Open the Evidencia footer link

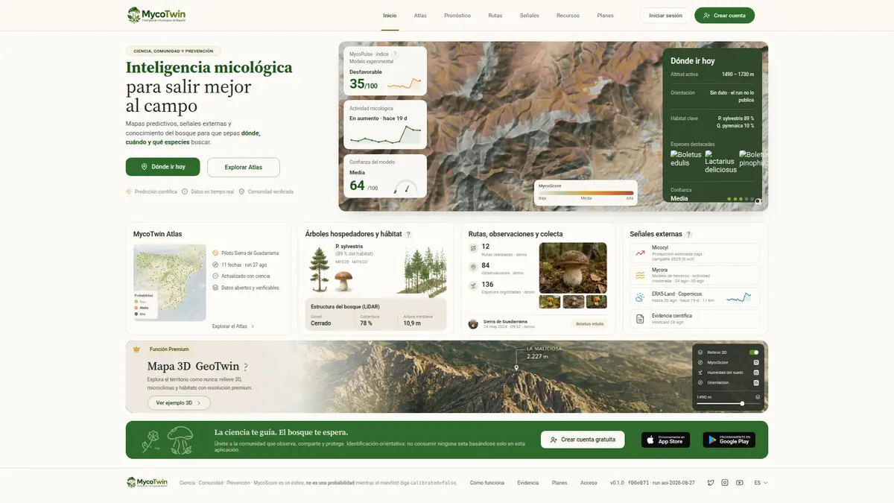[528, 483]
